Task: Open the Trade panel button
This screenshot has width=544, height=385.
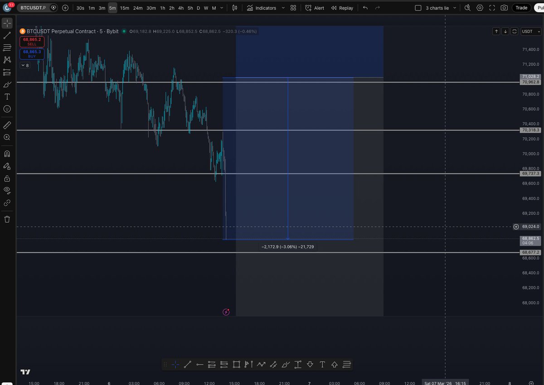Action: (x=521, y=8)
